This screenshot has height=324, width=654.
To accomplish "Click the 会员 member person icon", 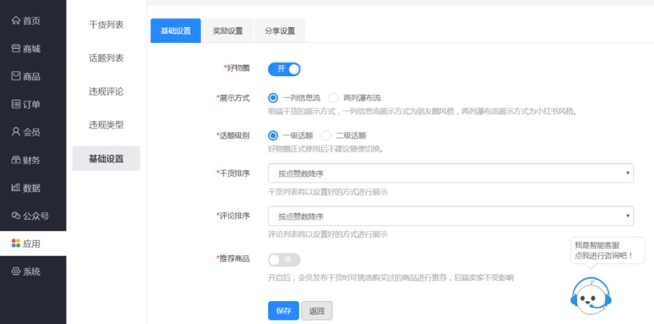I will pyautogui.click(x=16, y=132).
